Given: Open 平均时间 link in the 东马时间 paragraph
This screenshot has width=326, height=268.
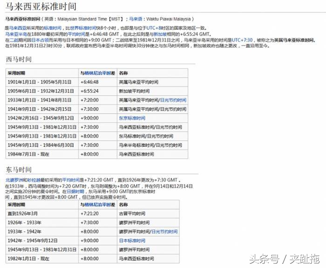Looking at the screenshot, I should [x=71, y=180].
